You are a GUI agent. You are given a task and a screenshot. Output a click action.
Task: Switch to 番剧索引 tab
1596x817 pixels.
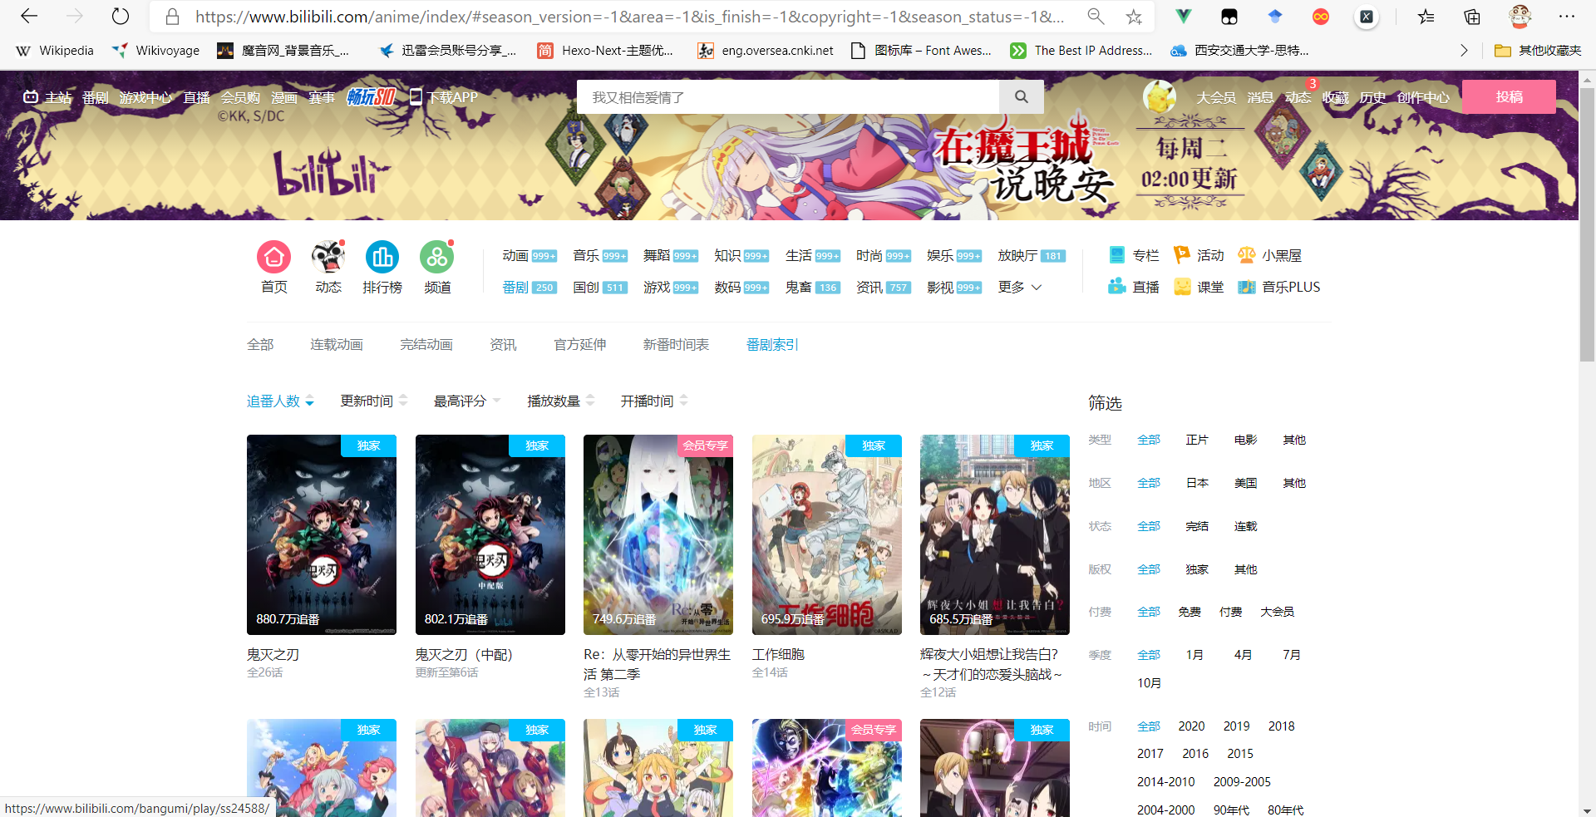(x=772, y=344)
